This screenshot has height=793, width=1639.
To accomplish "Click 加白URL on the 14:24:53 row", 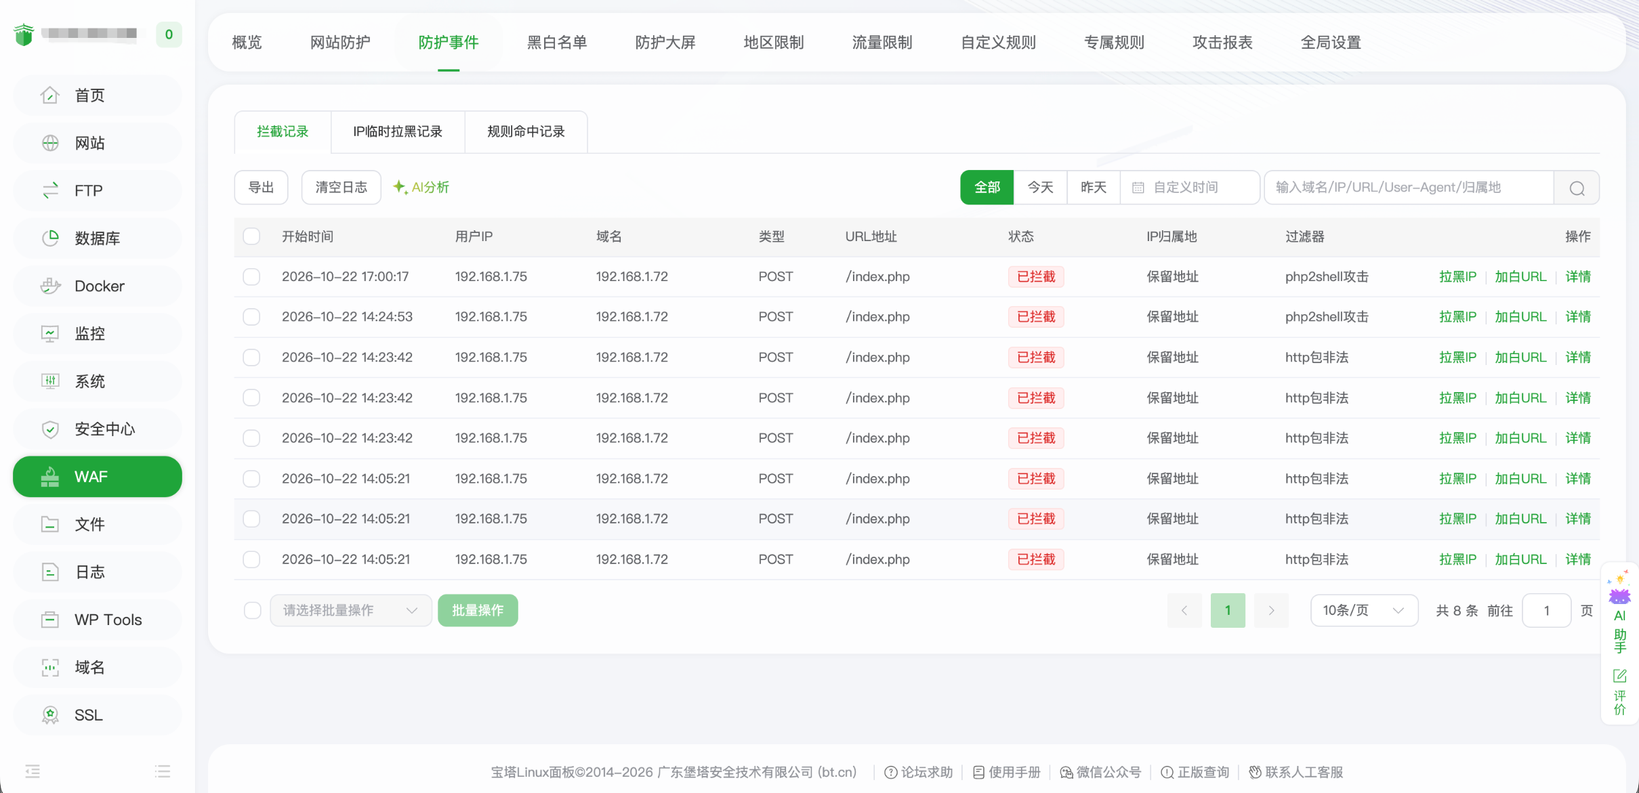I will [x=1520, y=317].
